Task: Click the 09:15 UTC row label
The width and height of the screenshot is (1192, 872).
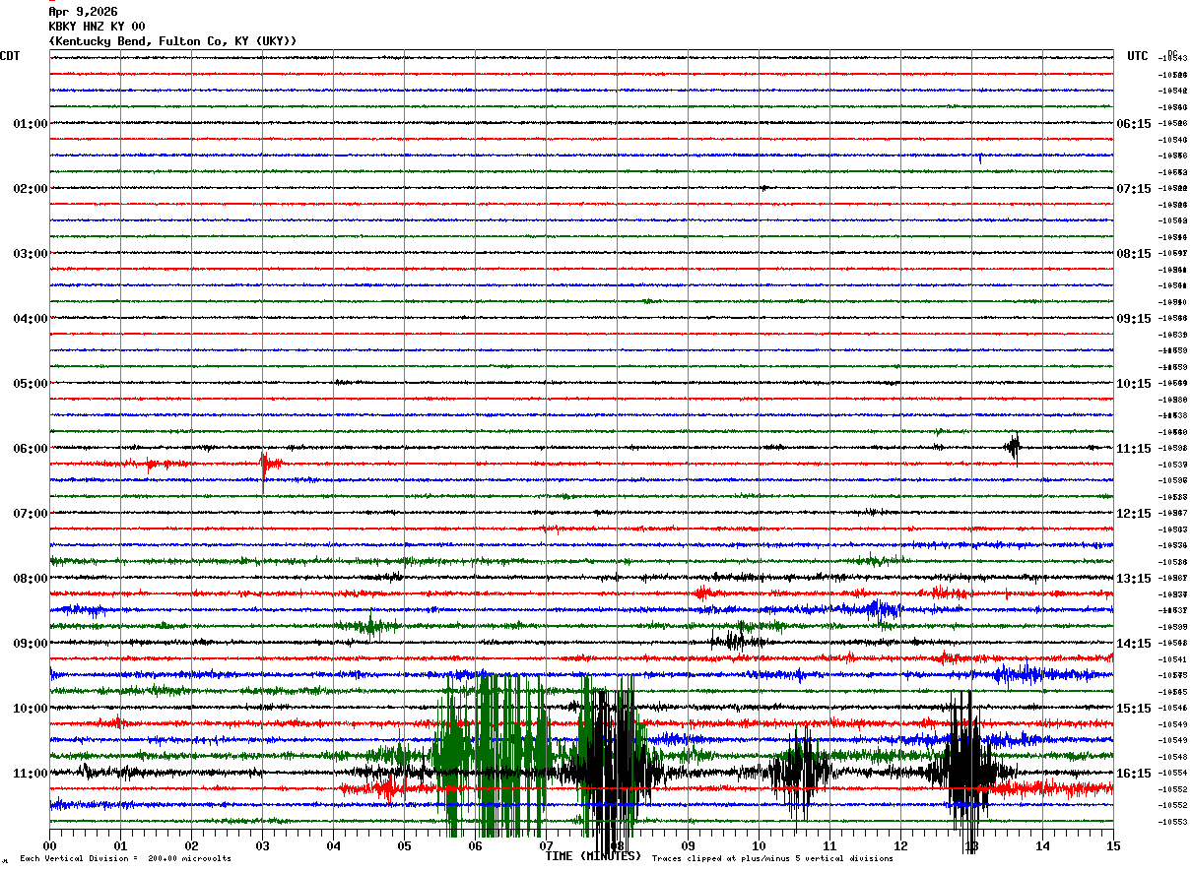Action: [1134, 319]
